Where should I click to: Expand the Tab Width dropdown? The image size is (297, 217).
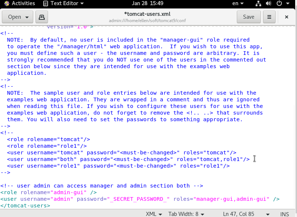click(x=186, y=214)
